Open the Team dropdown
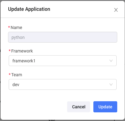The image size is (125, 121). (x=63, y=85)
